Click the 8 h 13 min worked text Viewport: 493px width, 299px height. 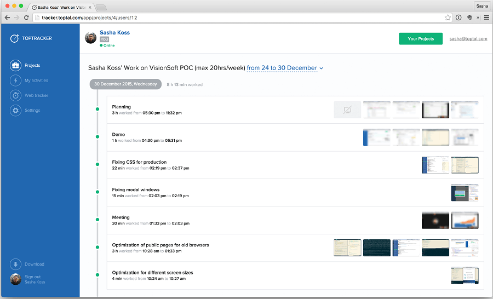click(185, 84)
